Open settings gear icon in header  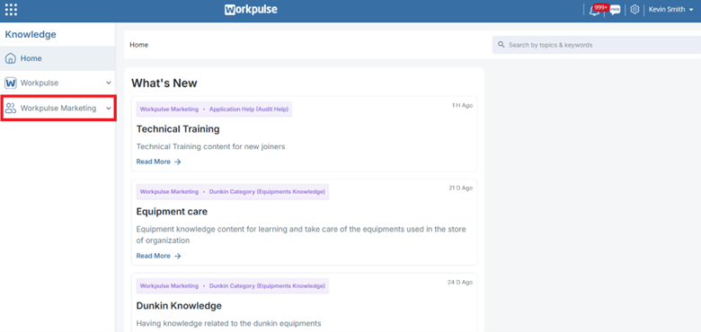point(634,9)
